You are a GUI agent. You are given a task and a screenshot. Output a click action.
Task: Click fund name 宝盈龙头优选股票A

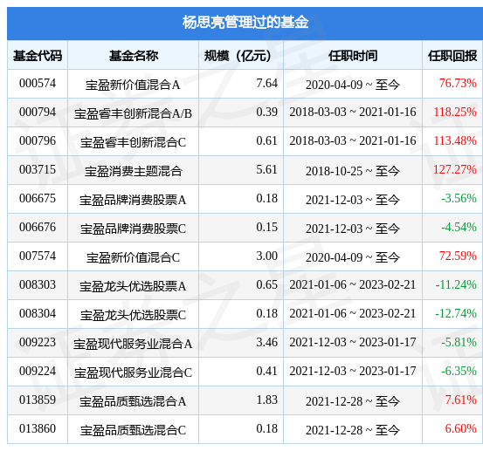(133, 286)
